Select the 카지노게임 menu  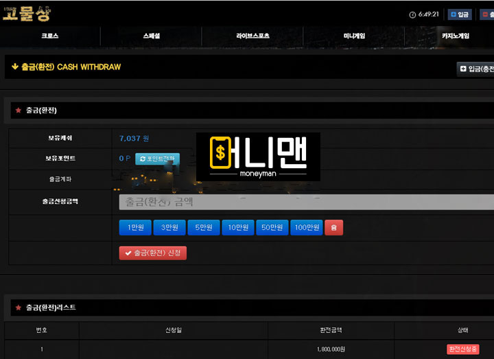[455, 36]
